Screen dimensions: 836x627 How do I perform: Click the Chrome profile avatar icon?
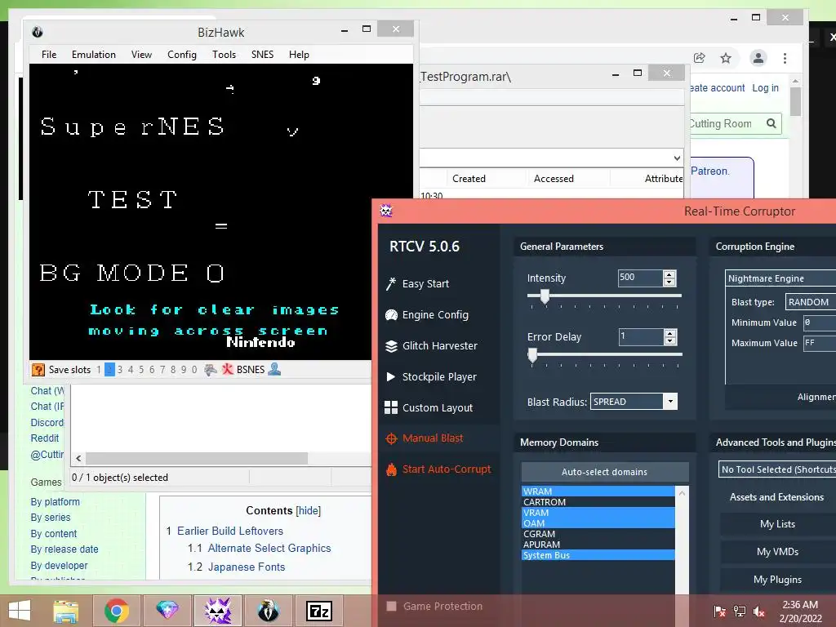[x=758, y=58]
